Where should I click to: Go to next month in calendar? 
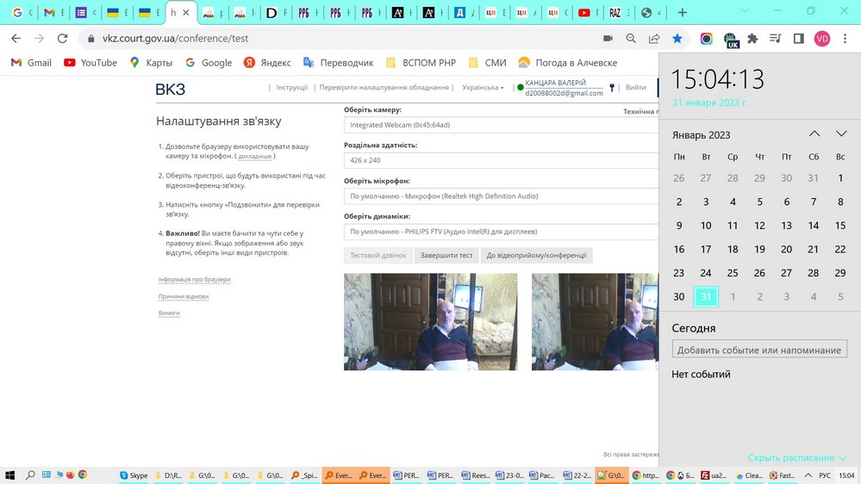pos(841,133)
